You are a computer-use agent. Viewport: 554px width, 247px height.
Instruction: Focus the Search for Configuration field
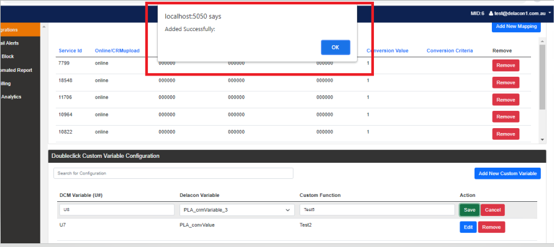point(173,173)
